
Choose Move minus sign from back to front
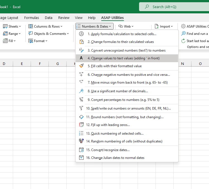(127, 83)
